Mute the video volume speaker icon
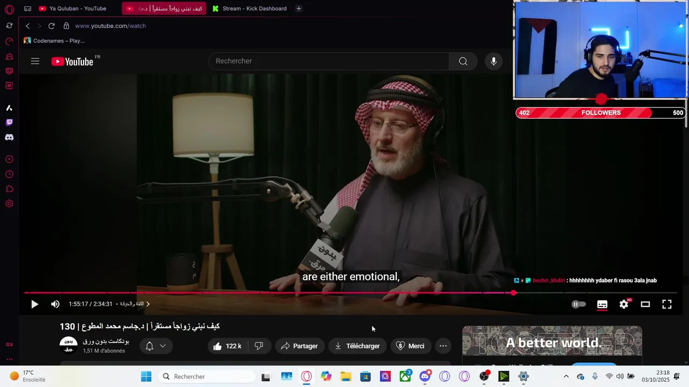 [55, 304]
